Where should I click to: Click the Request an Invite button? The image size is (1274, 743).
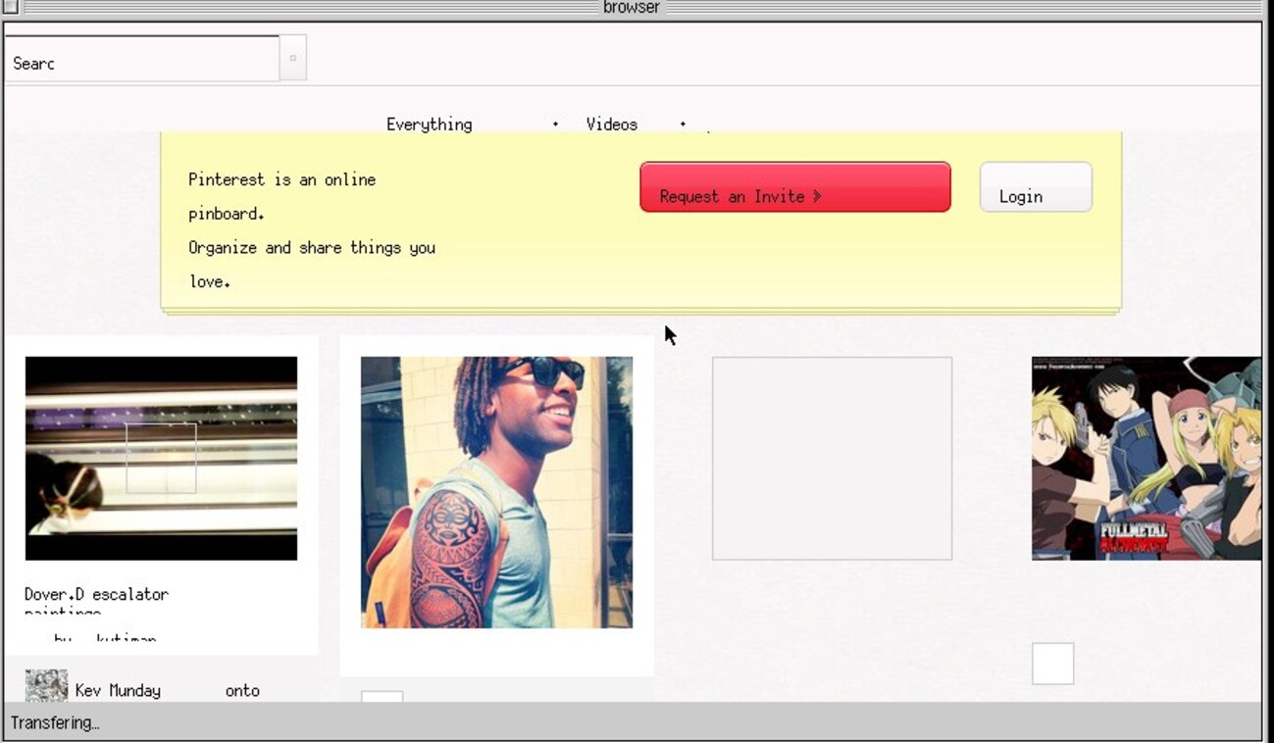795,187
